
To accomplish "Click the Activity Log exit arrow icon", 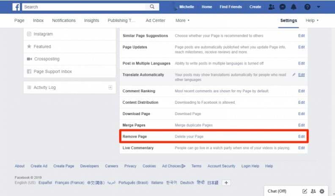I will coord(110,87).
